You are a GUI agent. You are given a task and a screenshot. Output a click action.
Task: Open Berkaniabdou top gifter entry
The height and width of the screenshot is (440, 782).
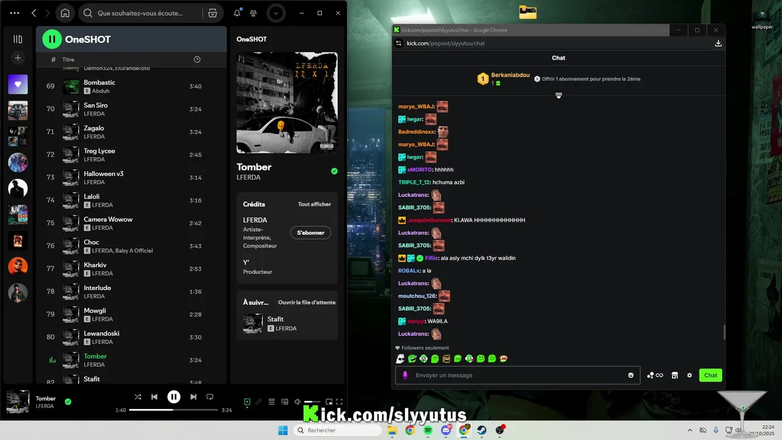coord(503,79)
